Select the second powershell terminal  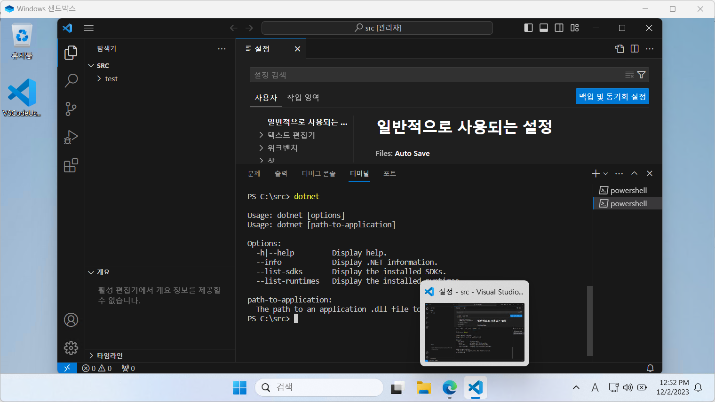point(628,203)
